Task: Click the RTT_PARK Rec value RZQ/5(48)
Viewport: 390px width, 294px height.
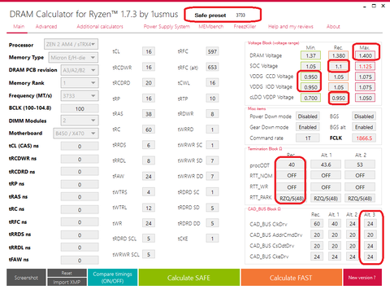Action: click(x=292, y=199)
